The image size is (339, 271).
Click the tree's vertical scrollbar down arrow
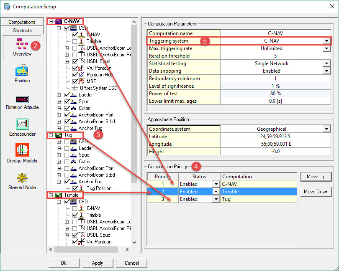(134, 242)
